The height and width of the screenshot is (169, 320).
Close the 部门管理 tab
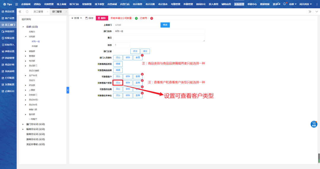(66, 12)
